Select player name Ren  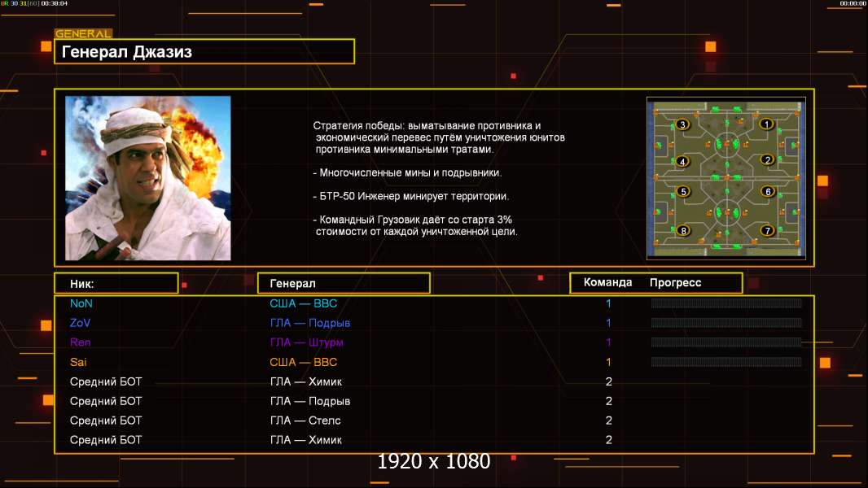click(81, 342)
